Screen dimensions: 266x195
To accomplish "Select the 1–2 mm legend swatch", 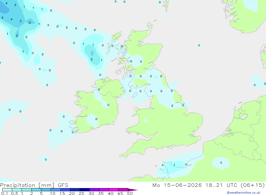I will point(27,190).
